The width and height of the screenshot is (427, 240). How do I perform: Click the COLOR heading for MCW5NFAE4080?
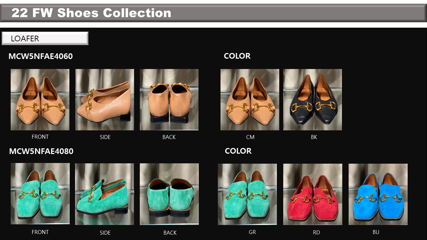coord(238,151)
